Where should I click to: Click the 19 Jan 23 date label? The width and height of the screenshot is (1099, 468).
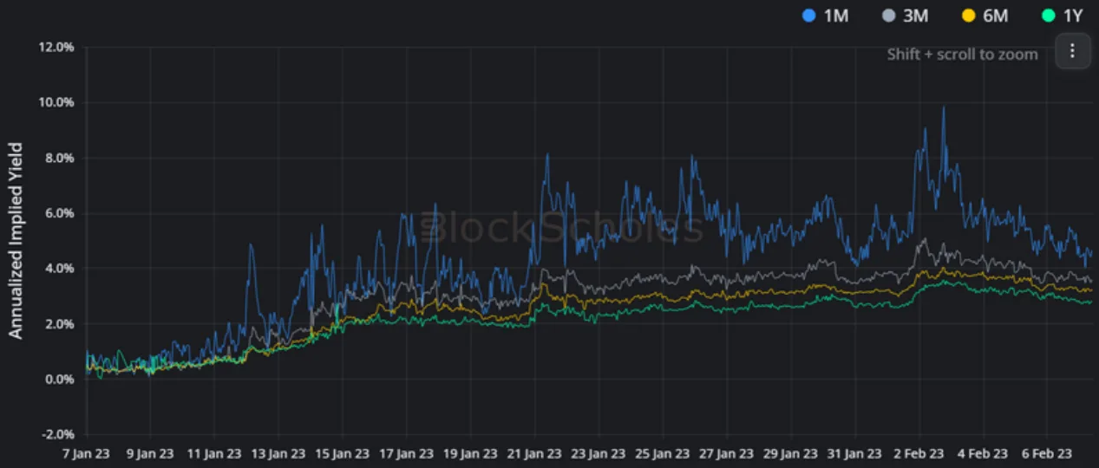pyautogui.click(x=471, y=453)
